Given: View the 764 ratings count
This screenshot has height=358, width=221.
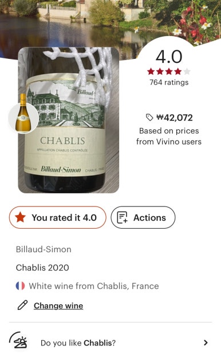Looking at the screenshot, I should [x=169, y=82].
